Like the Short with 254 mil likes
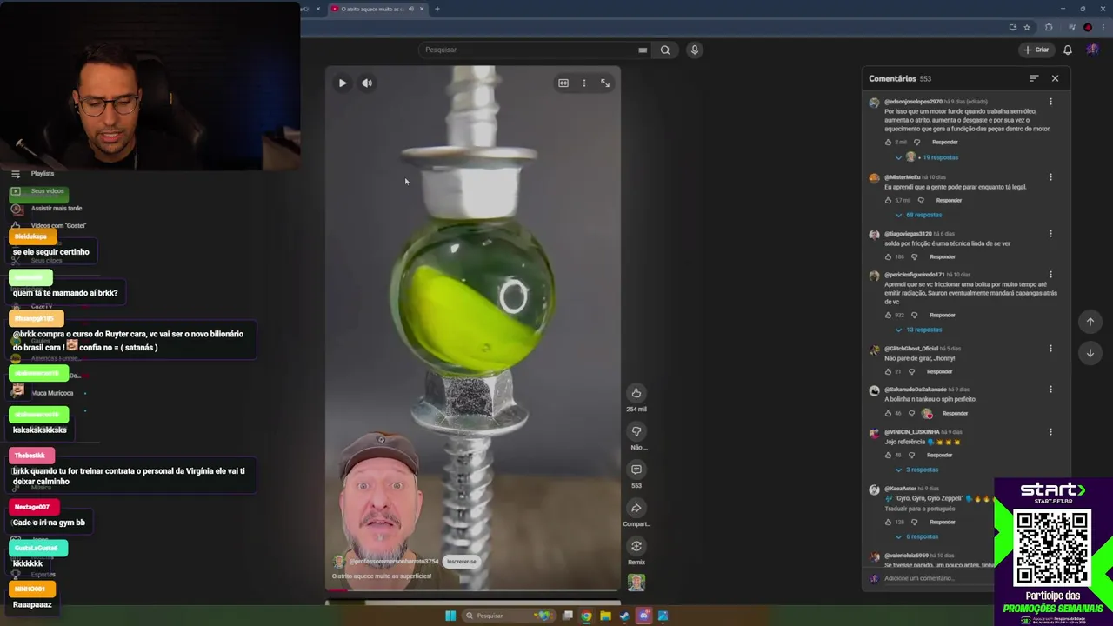Screen dimensions: 1113x626 636,393
